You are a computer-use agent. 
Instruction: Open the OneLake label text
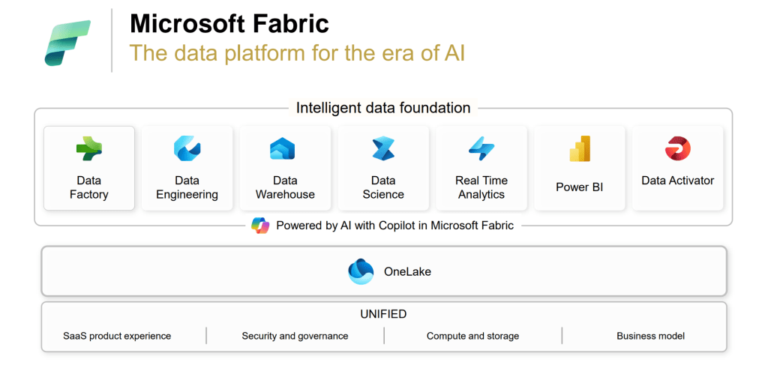tap(406, 271)
